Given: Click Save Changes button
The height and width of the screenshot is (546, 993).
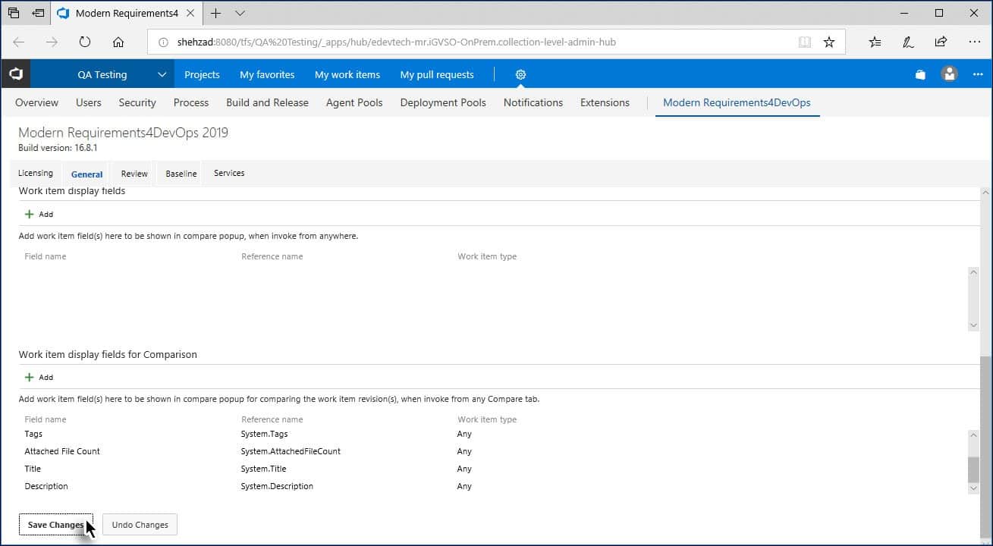Looking at the screenshot, I should click(55, 525).
